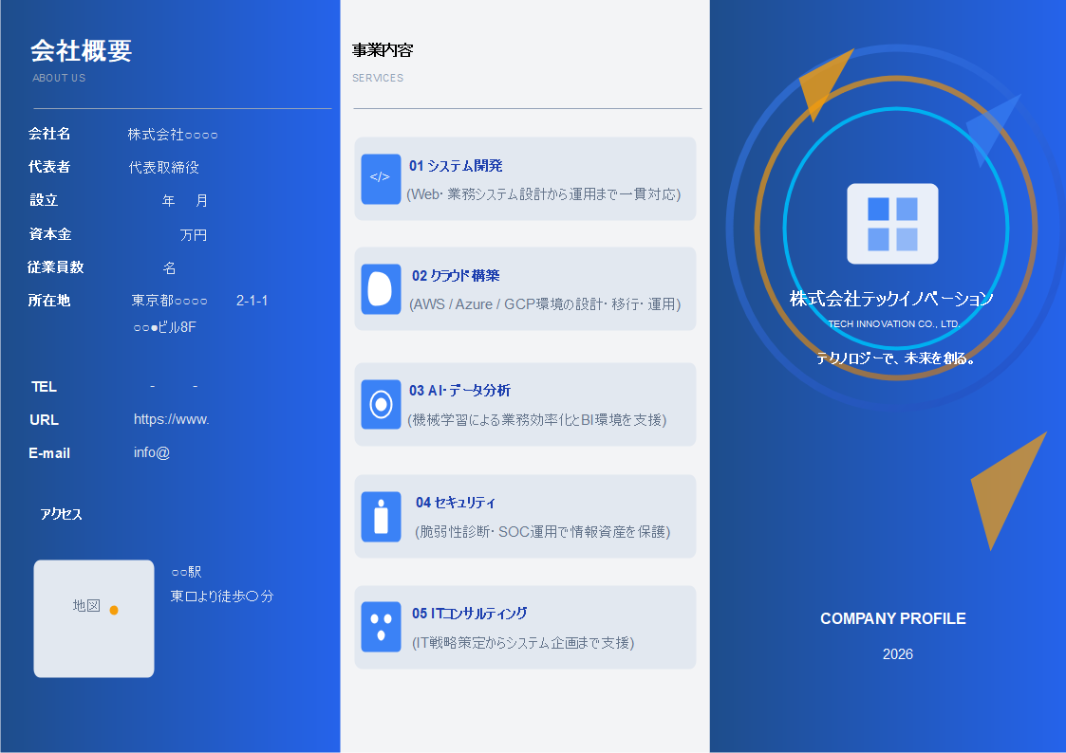Click the consulting icon for ITコンサルティング

click(x=381, y=627)
